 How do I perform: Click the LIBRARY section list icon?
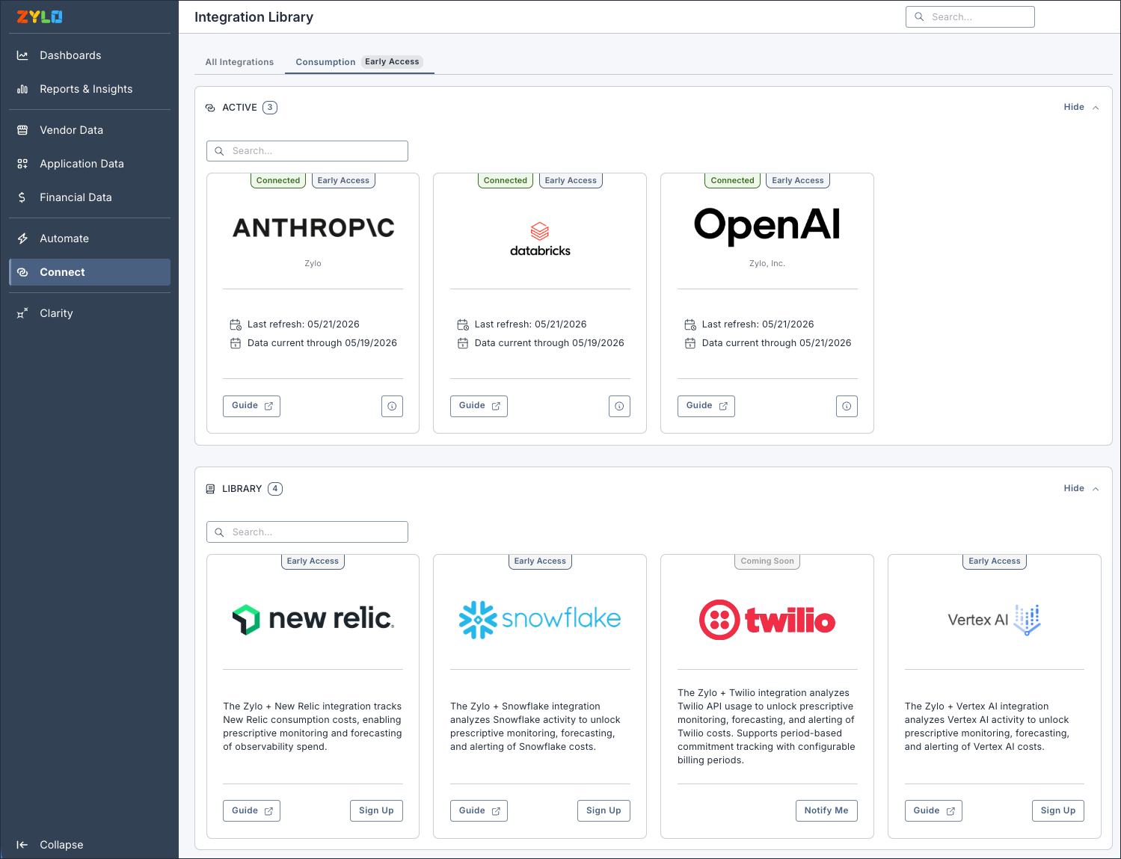[x=210, y=489]
